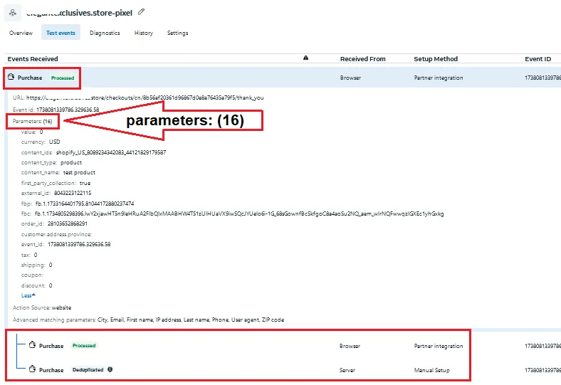Click Less to collapse the parameter list

click(x=28, y=295)
